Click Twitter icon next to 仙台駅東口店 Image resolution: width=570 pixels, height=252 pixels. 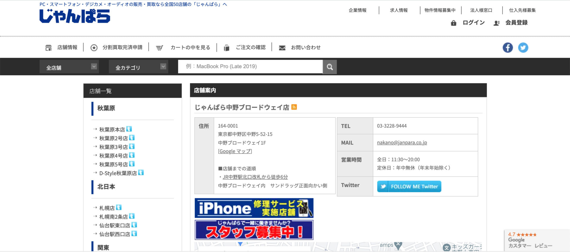(x=134, y=225)
